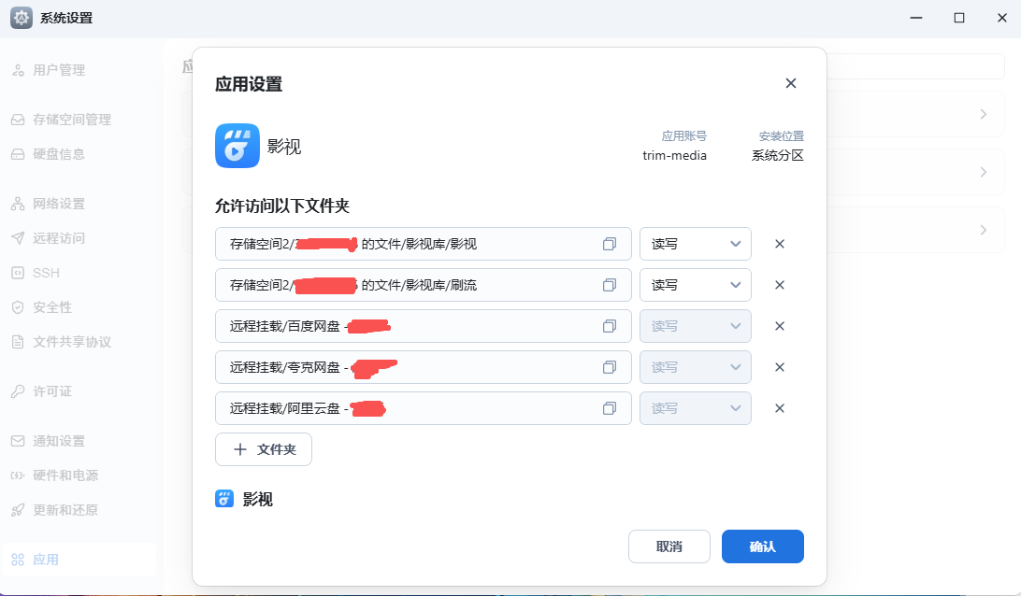The width and height of the screenshot is (1021, 596).
Task: Click the copy icon in 影视库/影视 folder row
Action: pos(610,244)
